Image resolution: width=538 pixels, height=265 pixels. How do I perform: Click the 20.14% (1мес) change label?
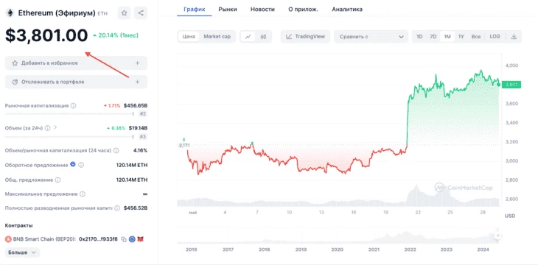116,35
